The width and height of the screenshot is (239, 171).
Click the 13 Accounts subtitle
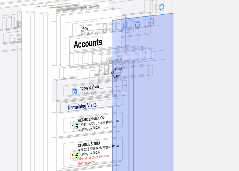(88, 93)
